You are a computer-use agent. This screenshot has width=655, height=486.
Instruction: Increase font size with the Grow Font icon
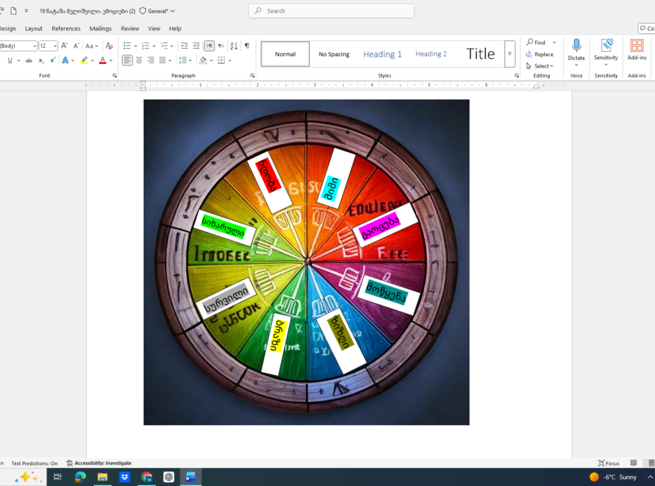(x=65, y=46)
